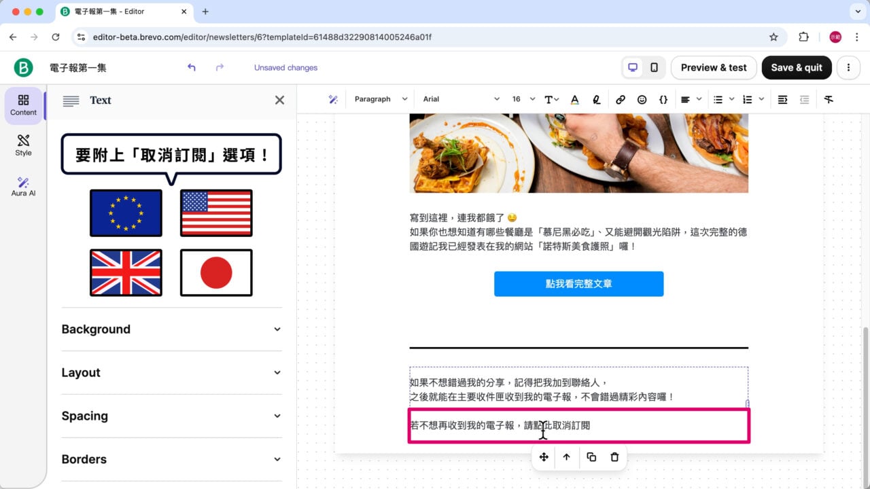Insert an emoji into the text

642,99
